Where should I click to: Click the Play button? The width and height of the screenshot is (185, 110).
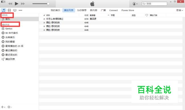coord(17,4)
